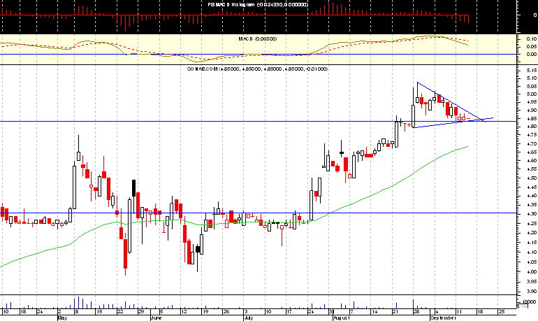The image size is (538, 321).
Task: Select the 4.90 price axis value
Action: pos(532,110)
